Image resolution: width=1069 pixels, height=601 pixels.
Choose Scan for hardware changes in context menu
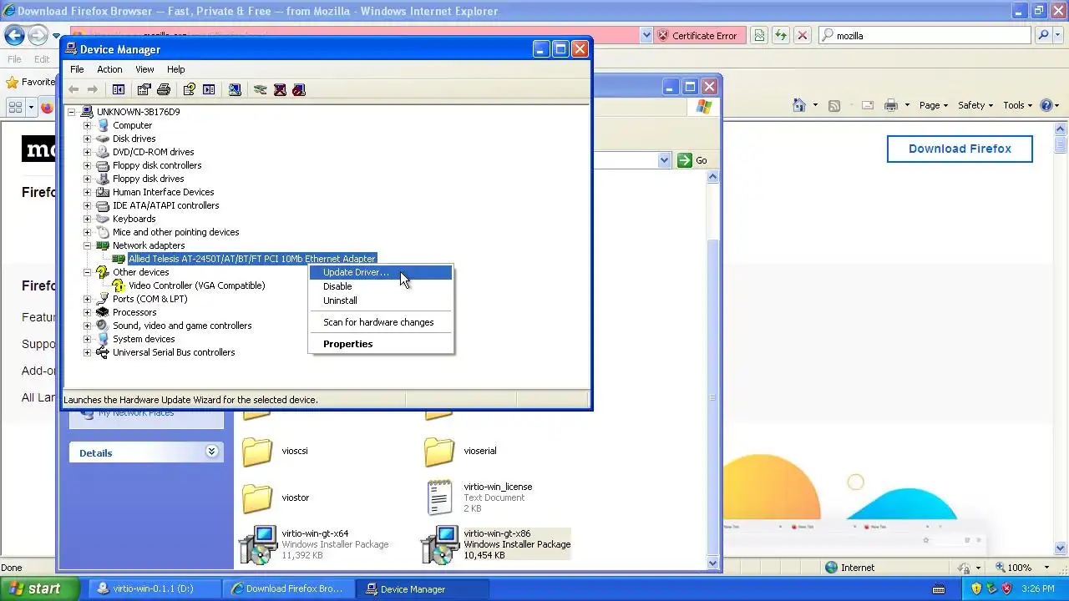click(x=381, y=322)
